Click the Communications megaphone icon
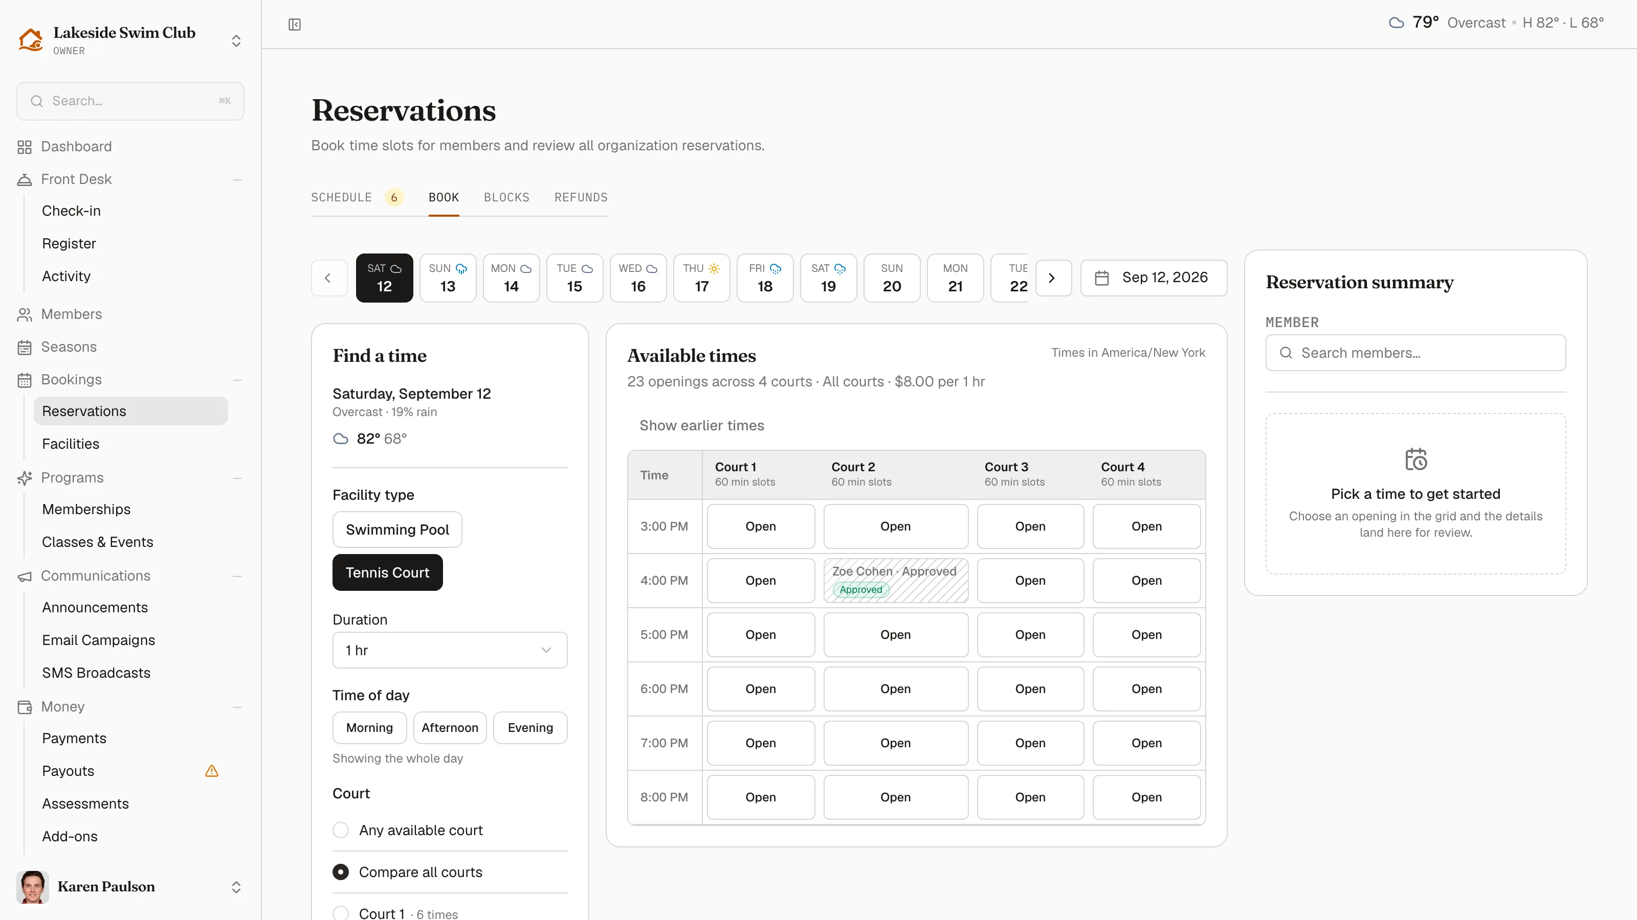 tap(24, 576)
